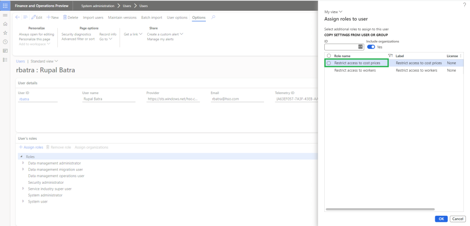The width and height of the screenshot is (470, 226).
Task: Click the Role name filter icon
Action: pos(390,56)
